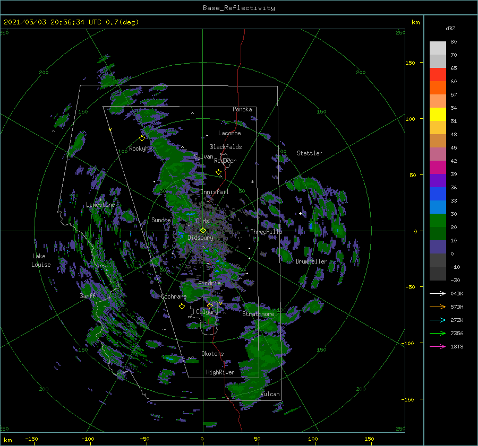This screenshot has height=446, width=478.
Task: Click the Sylvan label on map
Action: (203, 156)
